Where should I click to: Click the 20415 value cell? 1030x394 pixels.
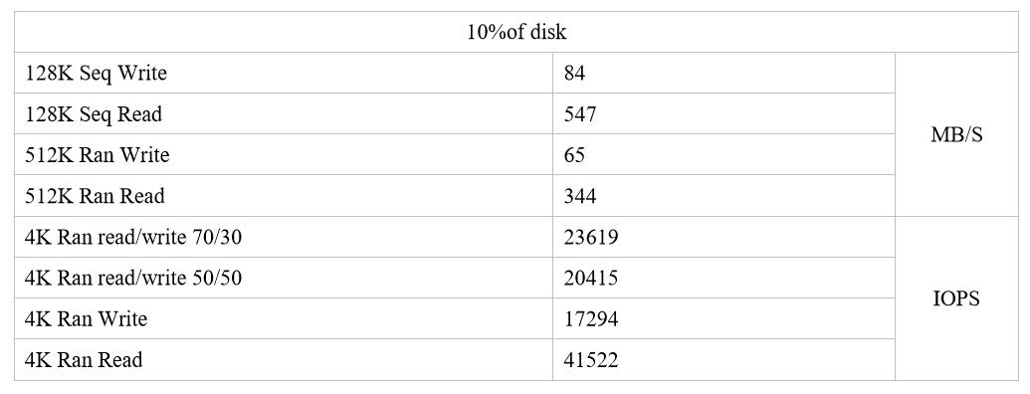click(x=723, y=278)
